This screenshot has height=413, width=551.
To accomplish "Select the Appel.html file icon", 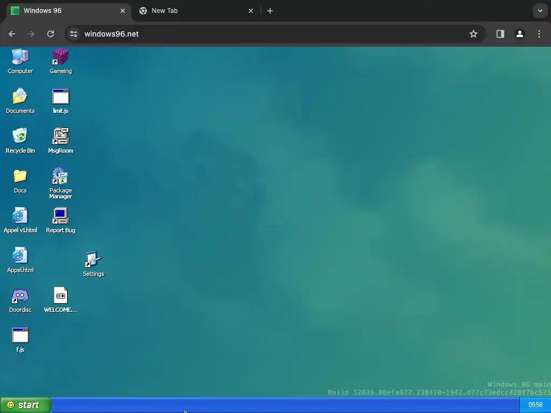I will 20,260.
